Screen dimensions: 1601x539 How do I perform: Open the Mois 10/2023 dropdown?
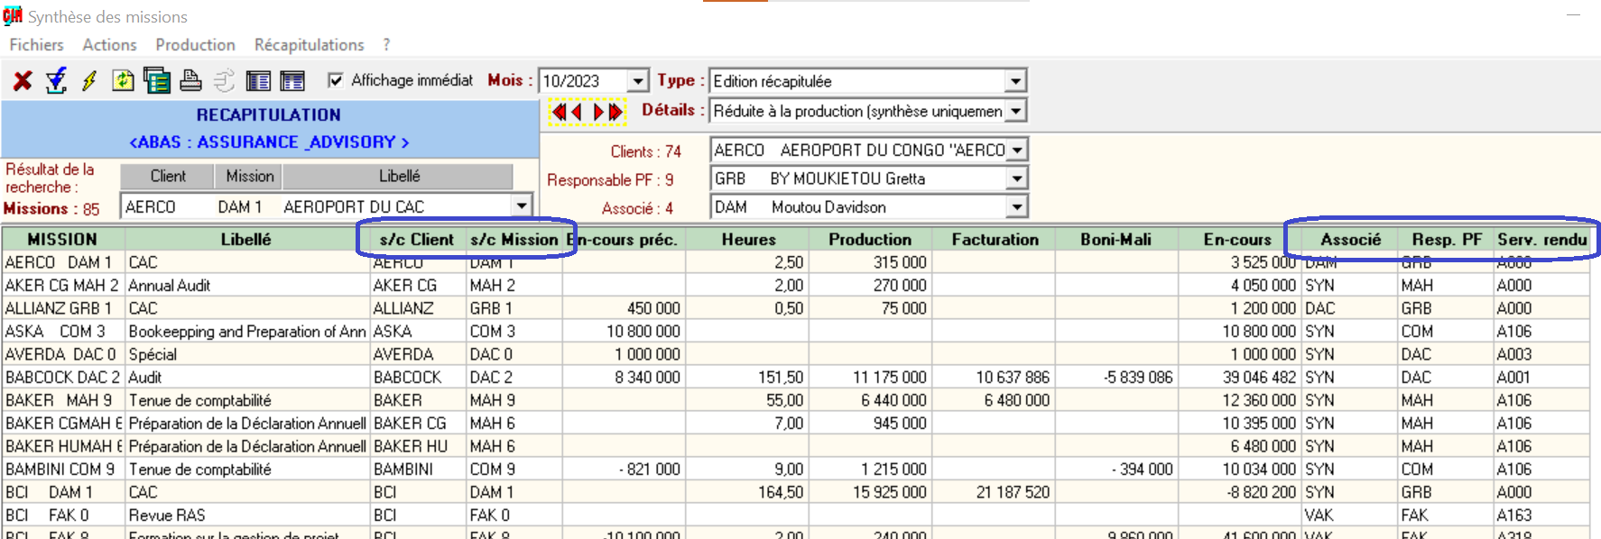coord(638,81)
